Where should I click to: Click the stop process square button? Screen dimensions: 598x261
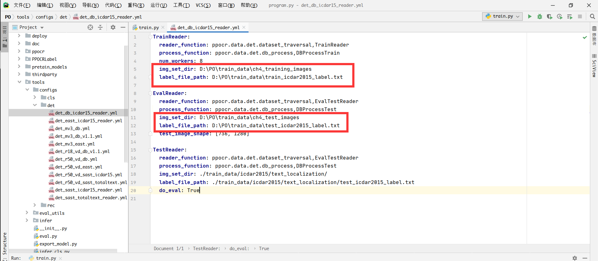tap(580, 16)
